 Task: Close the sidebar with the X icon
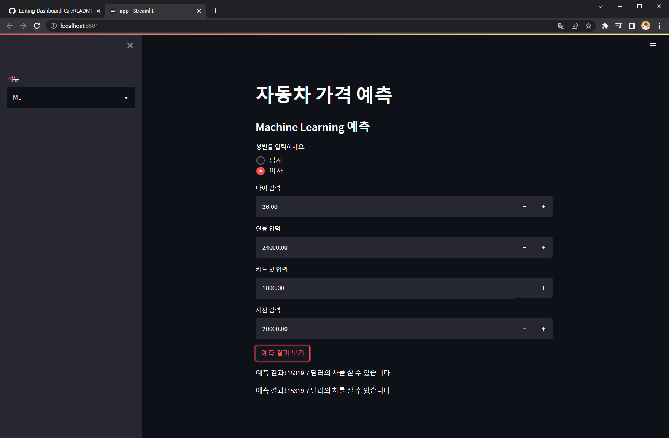coord(130,45)
